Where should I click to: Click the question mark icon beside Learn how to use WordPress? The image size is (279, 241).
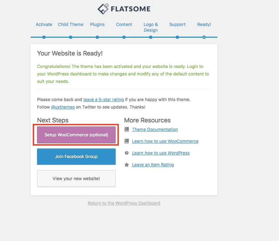[x=127, y=153]
